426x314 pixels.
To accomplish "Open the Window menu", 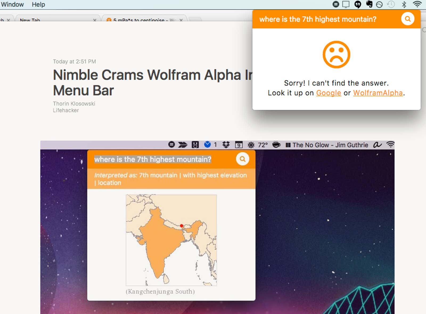I will pyautogui.click(x=12, y=5).
